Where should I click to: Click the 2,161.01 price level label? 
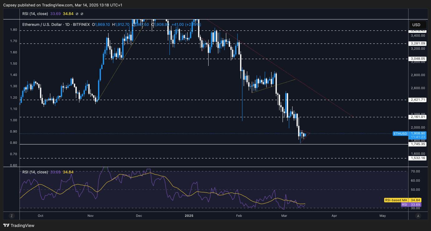pos(418,117)
